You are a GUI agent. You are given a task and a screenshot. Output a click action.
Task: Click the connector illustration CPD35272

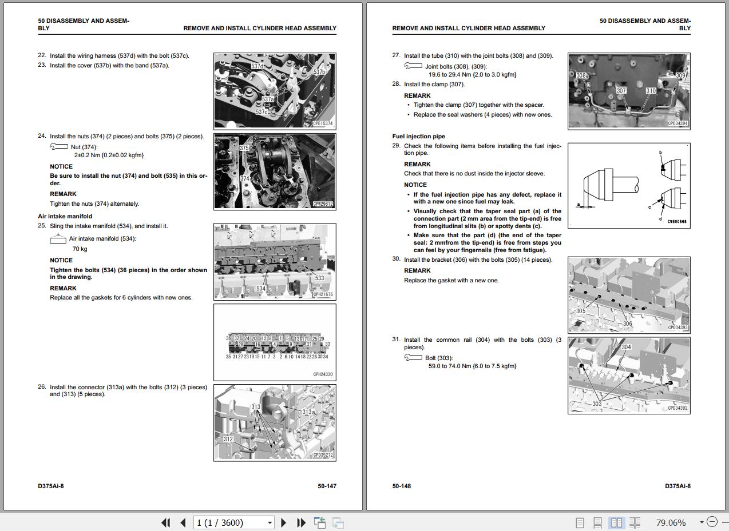(x=275, y=422)
